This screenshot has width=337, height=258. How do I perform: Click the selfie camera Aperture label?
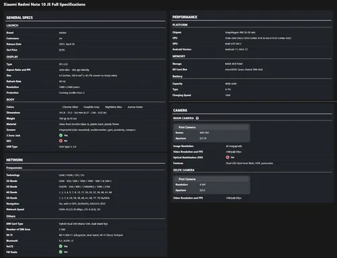(x=181, y=190)
